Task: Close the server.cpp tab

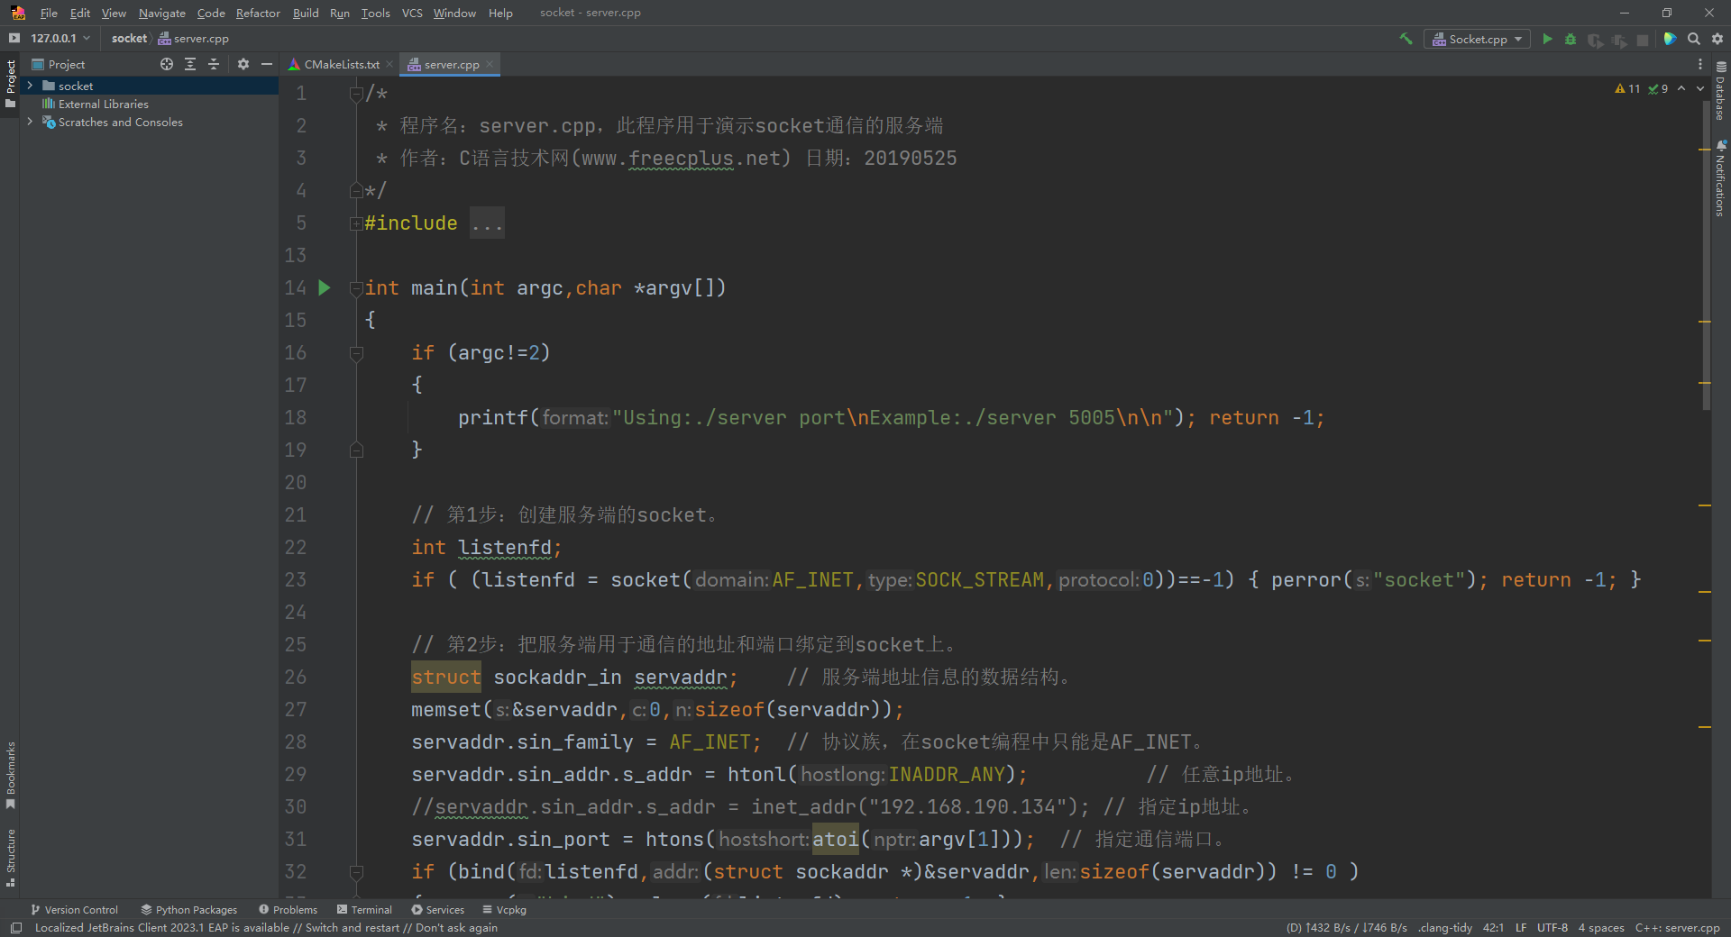Action: coord(490,64)
